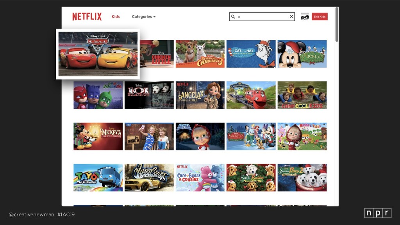Image resolution: width=400 pixels, height=225 pixels.
Task: Open the red Mickey's Christmas thumbnail
Action: (98, 136)
